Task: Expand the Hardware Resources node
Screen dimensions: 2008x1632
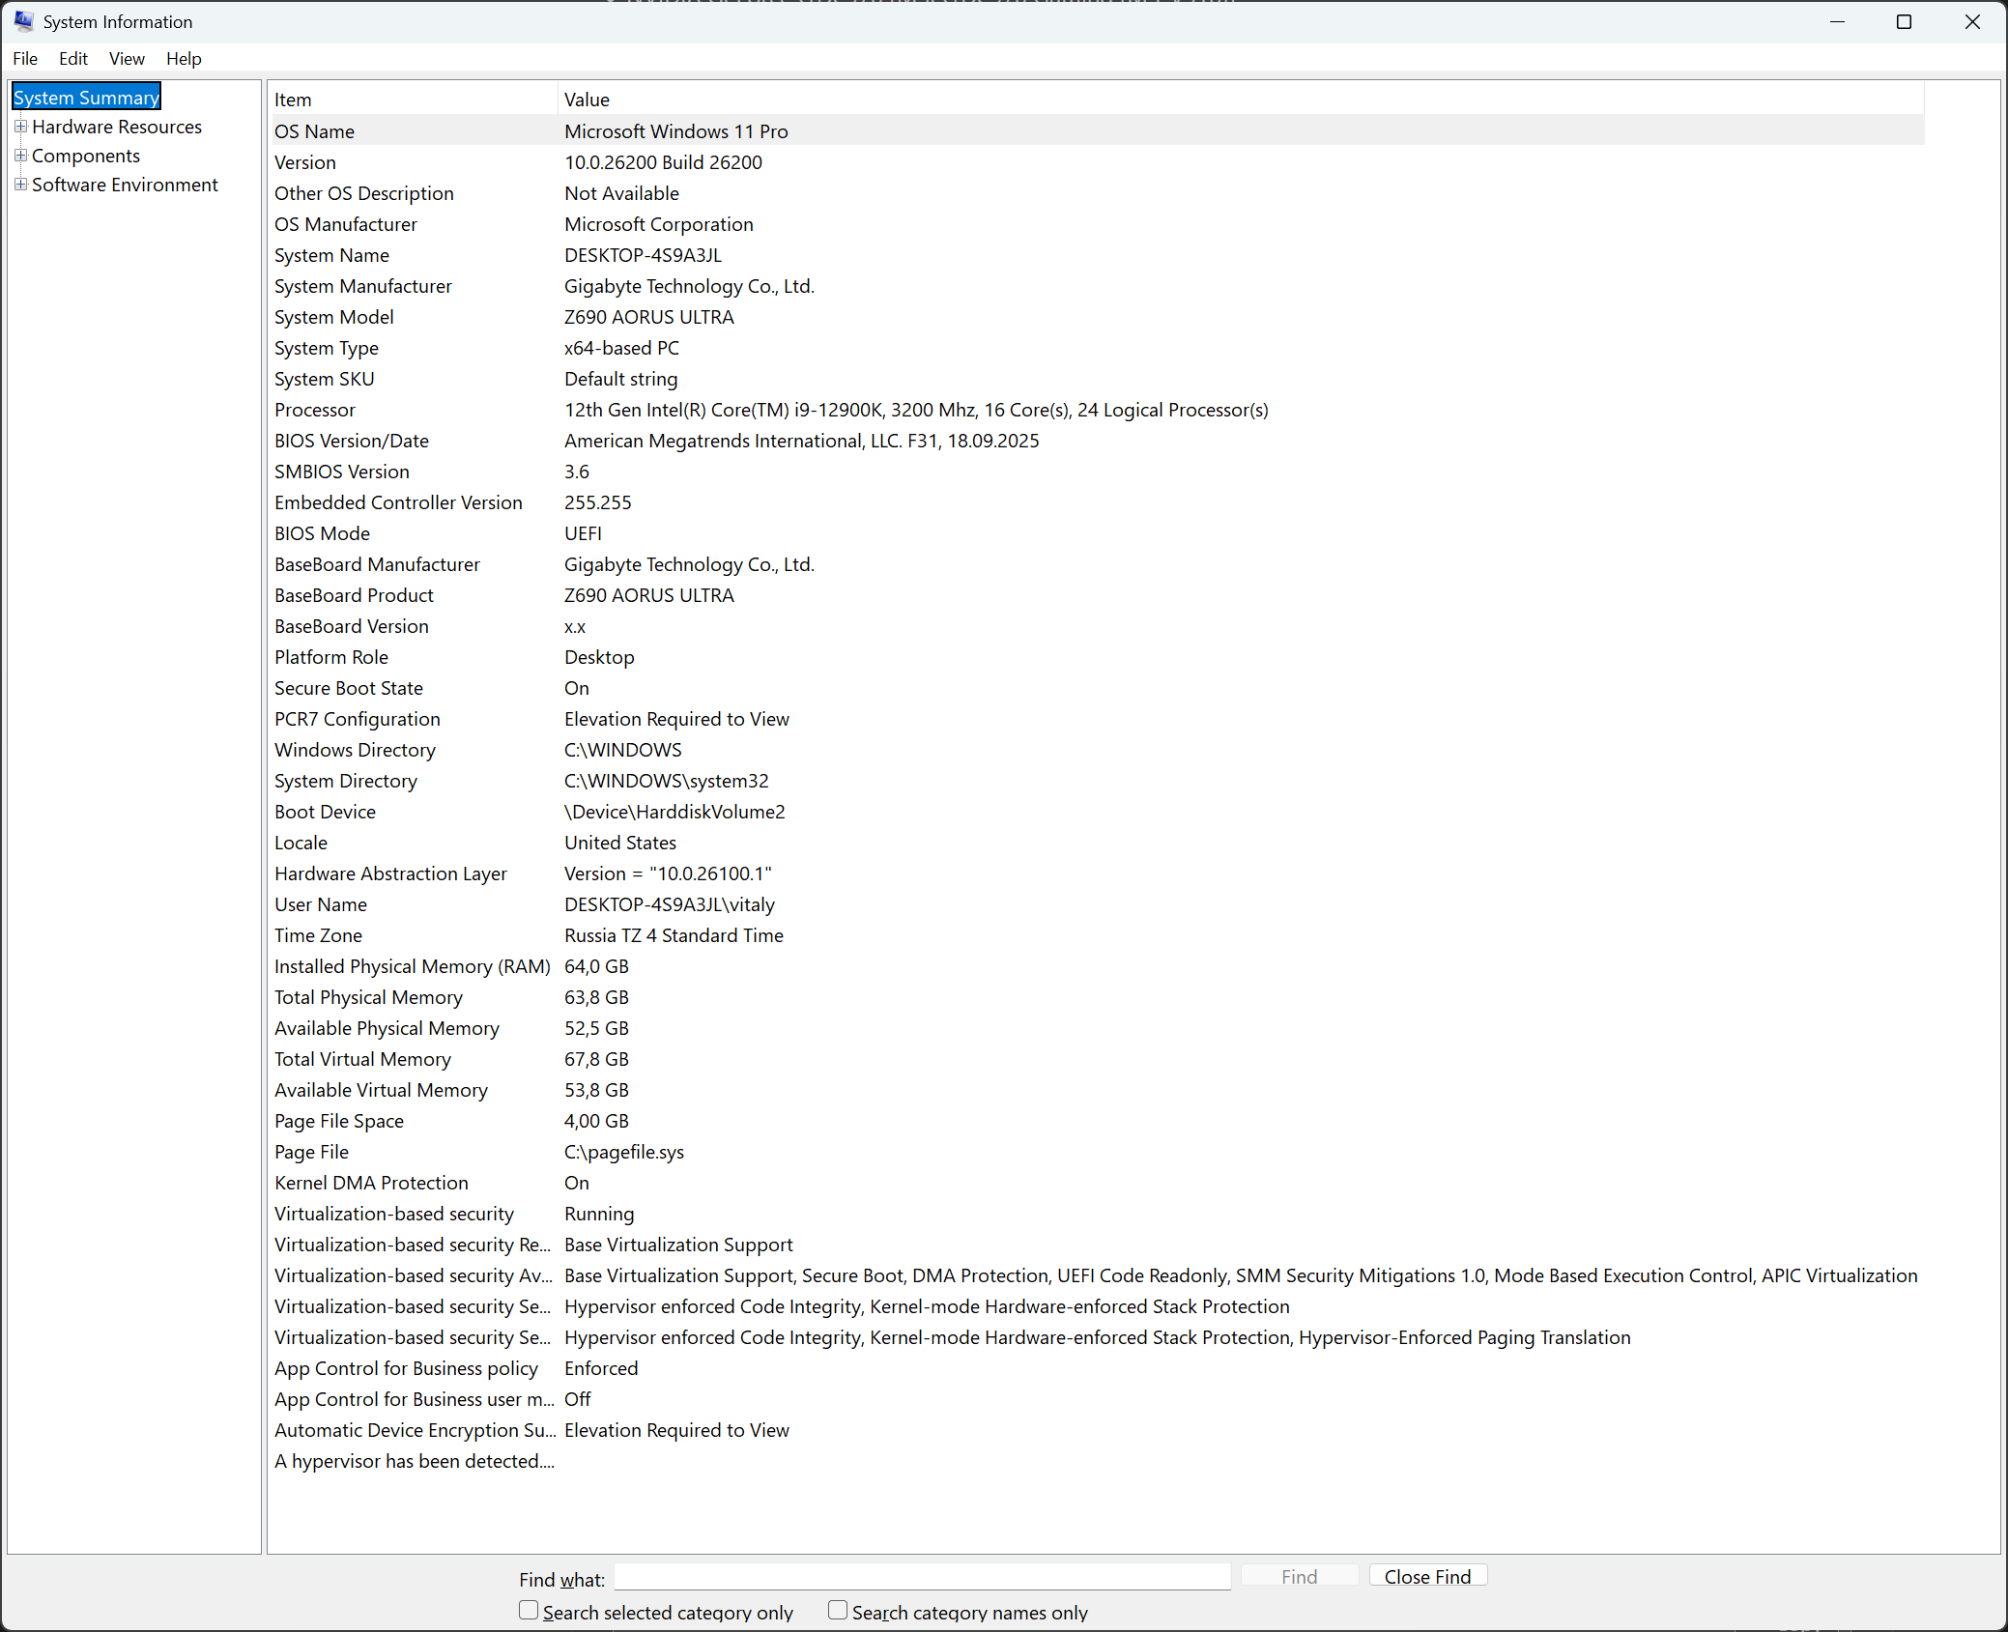Action: [x=21, y=126]
